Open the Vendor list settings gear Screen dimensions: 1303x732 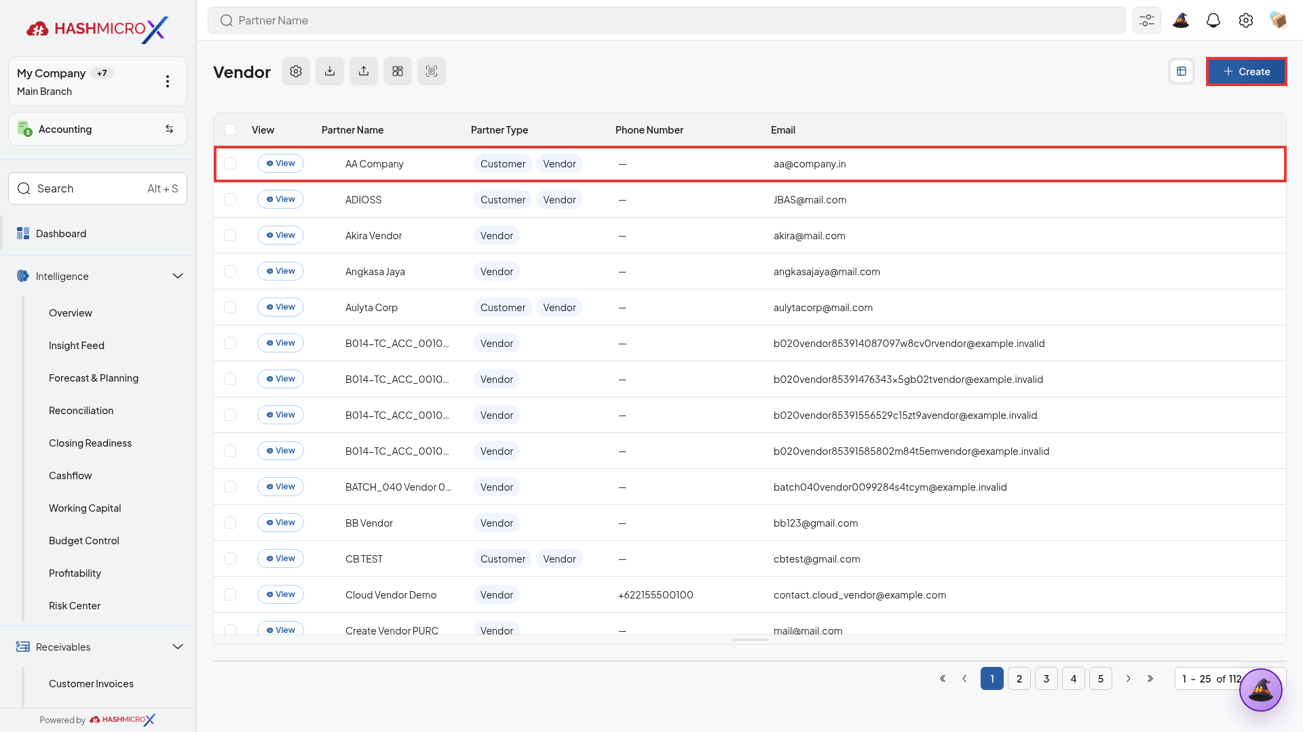(x=296, y=71)
